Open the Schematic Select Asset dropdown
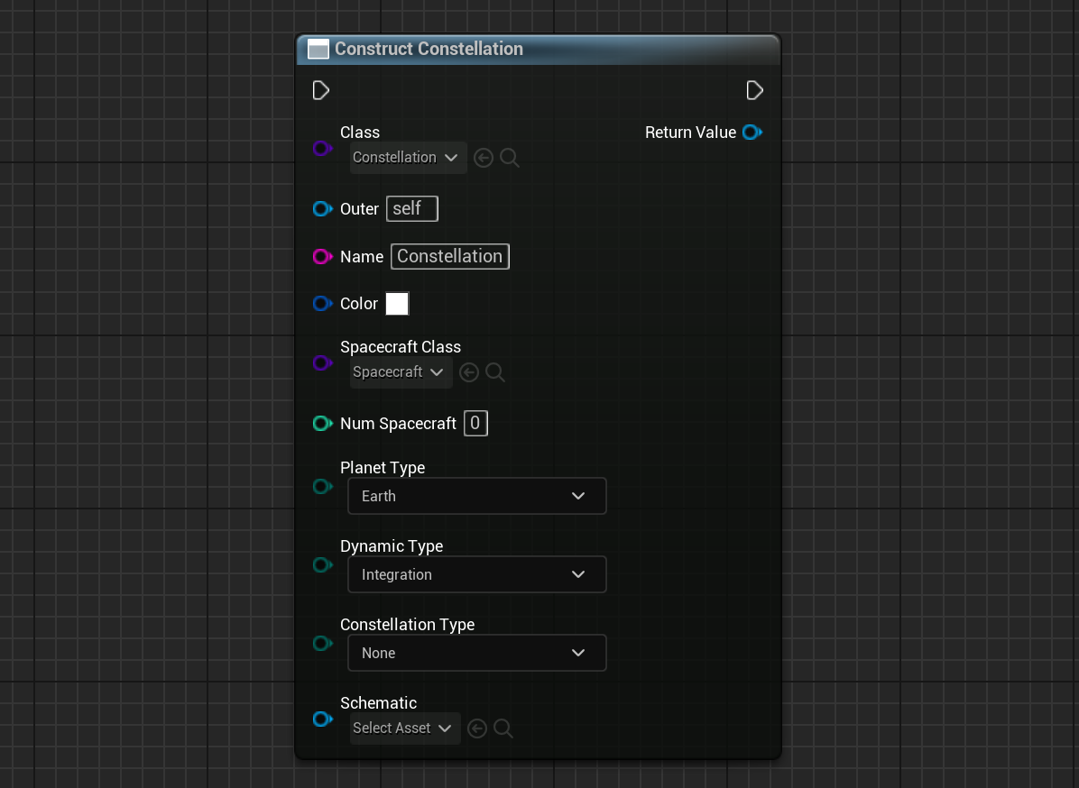 [x=404, y=728]
